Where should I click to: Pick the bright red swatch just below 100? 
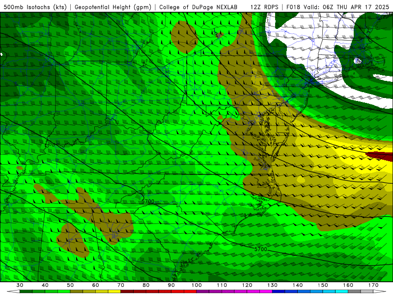click(x=190, y=292)
